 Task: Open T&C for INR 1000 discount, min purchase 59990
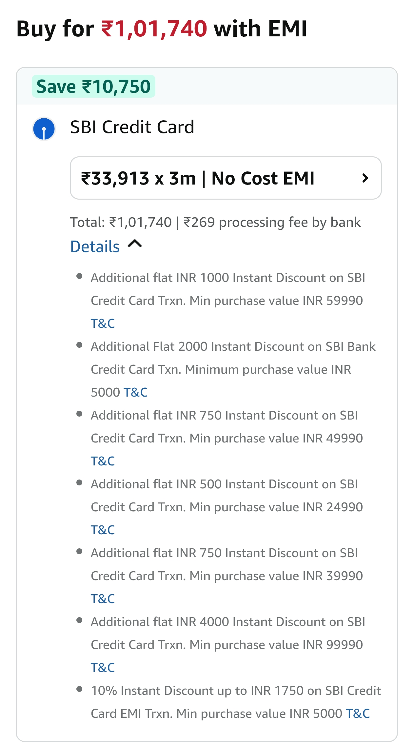(103, 323)
